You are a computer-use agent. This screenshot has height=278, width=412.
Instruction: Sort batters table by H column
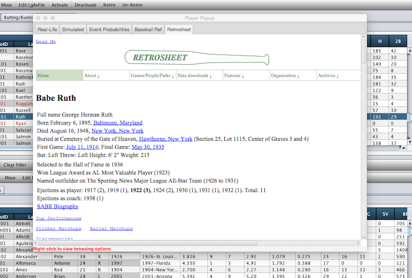click(380, 42)
